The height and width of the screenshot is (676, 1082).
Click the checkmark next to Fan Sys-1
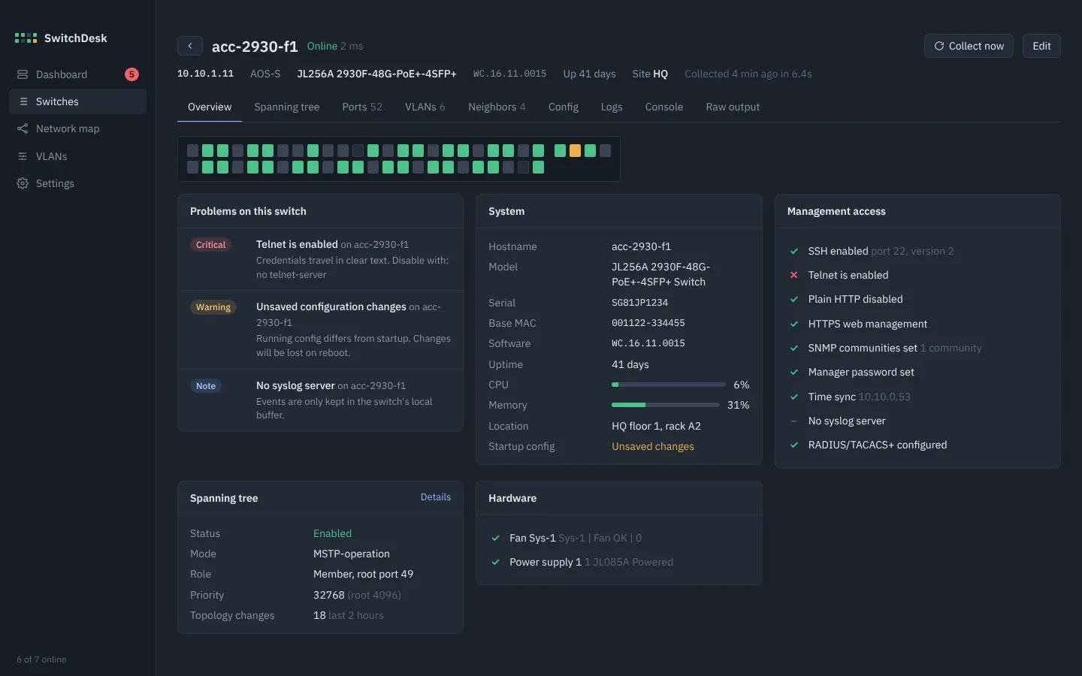coord(495,538)
